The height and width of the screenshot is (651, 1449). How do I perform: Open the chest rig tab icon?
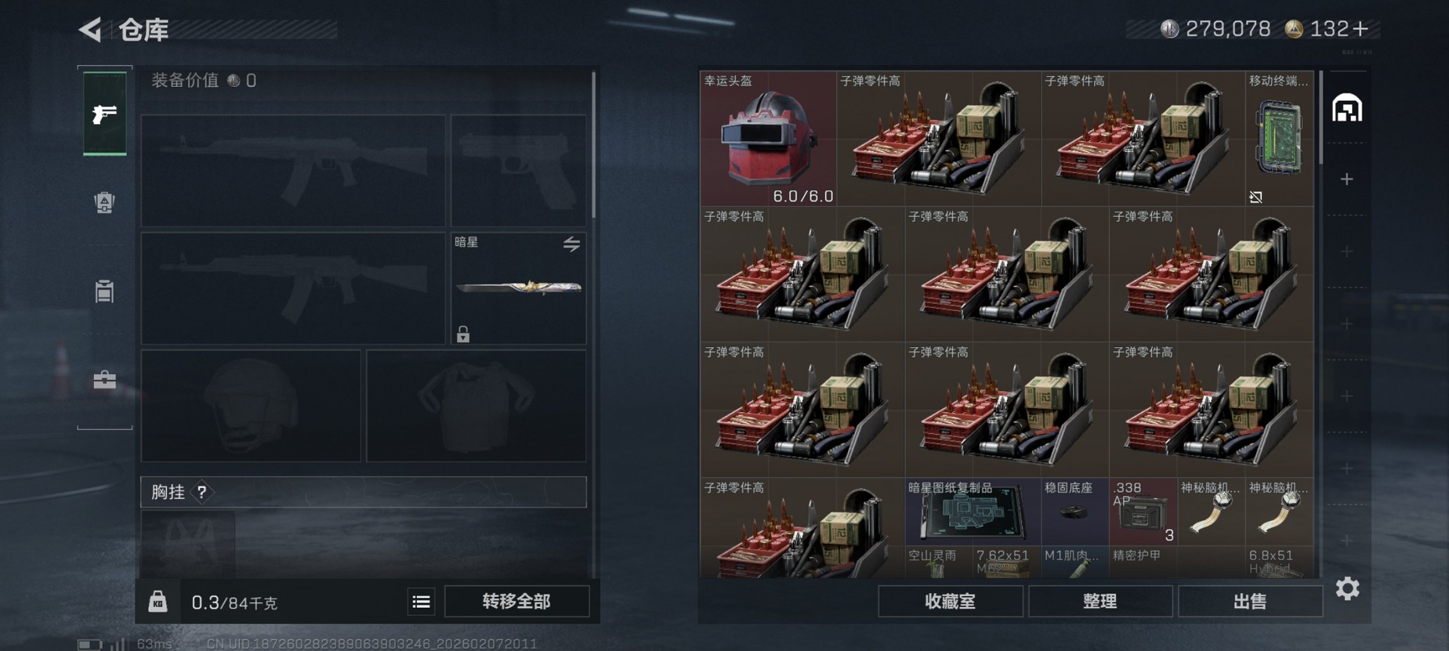pos(104,291)
